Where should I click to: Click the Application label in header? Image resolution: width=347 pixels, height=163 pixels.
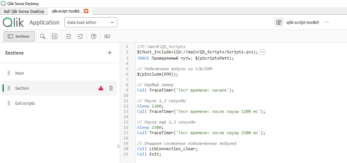click(x=45, y=23)
